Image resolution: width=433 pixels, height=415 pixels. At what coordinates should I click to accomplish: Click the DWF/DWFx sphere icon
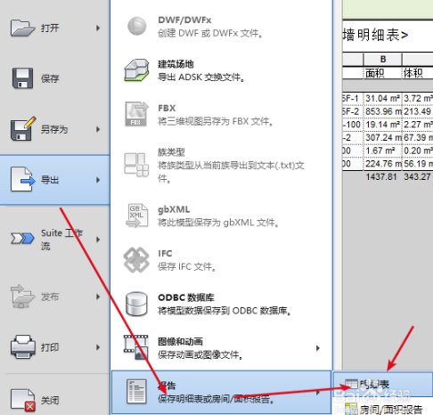tap(137, 26)
